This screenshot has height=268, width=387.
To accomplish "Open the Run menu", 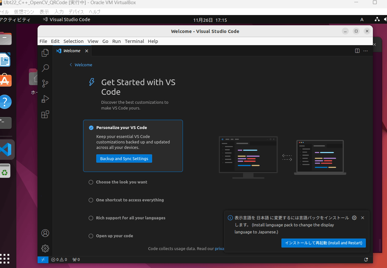I will [116, 41].
